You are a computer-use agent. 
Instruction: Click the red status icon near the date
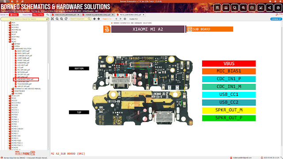262,158
